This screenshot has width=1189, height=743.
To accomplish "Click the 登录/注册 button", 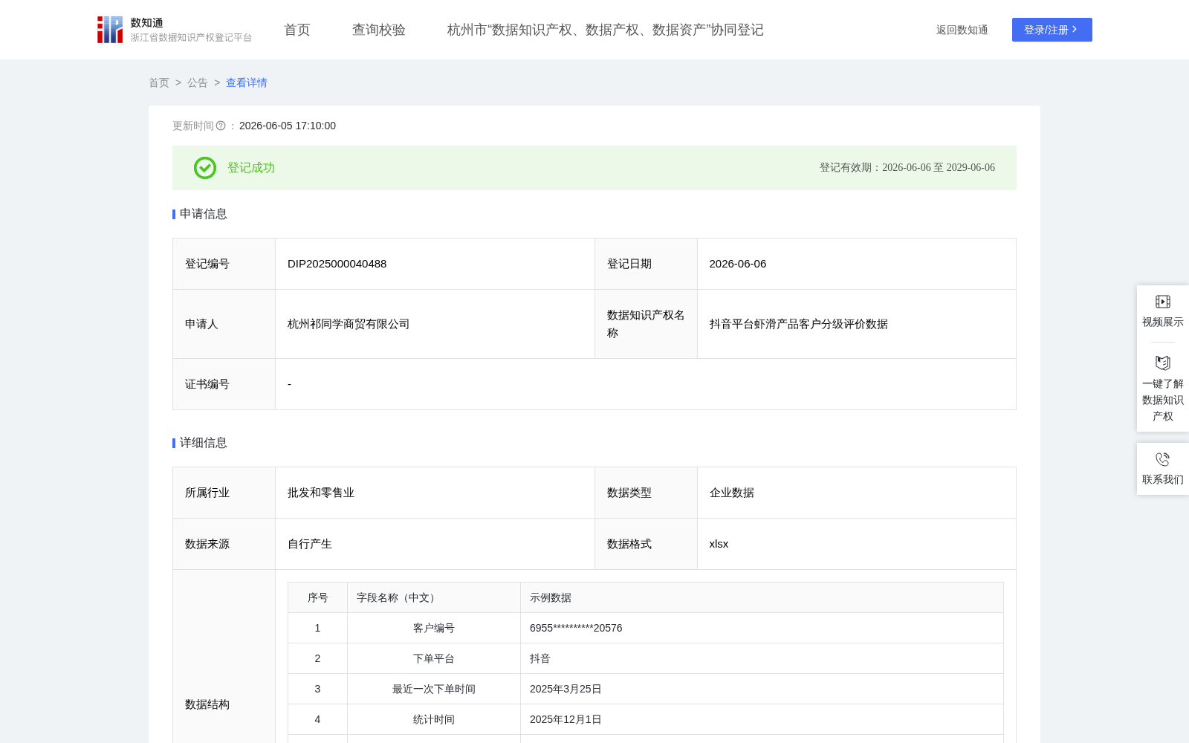I will coord(1052,30).
